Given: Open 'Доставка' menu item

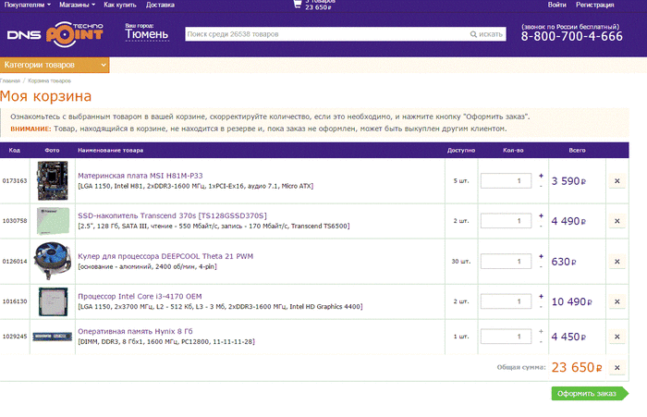Looking at the screenshot, I should [x=160, y=5].
